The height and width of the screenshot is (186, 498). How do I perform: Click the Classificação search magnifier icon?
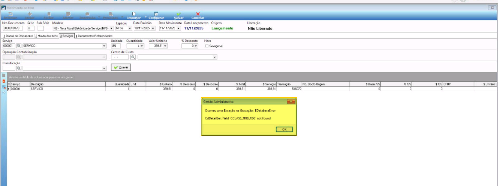19,68
